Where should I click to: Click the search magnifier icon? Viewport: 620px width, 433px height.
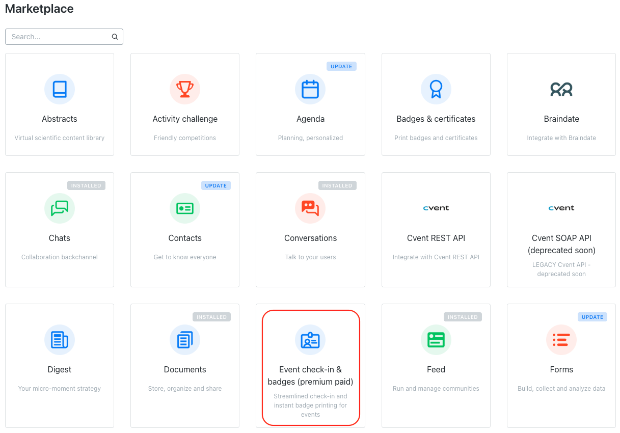tap(115, 37)
